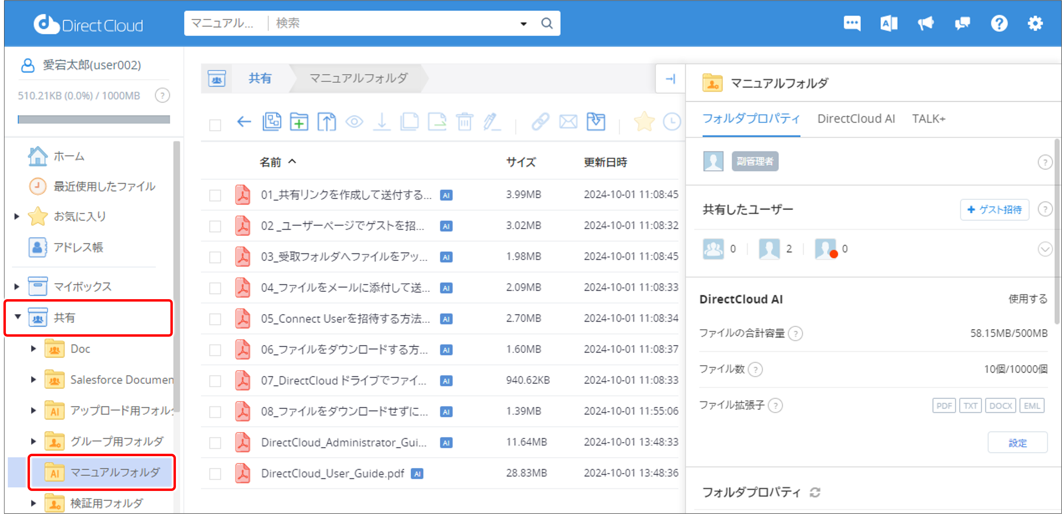Open the search scope dropdown
Image resolution: width=1062 pixels, height=514 pixels.
click(523, 23)
